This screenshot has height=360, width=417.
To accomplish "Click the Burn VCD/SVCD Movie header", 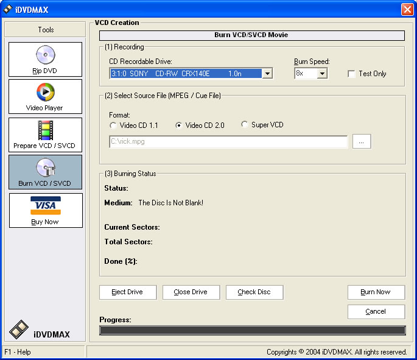I will tap(252, 35).
